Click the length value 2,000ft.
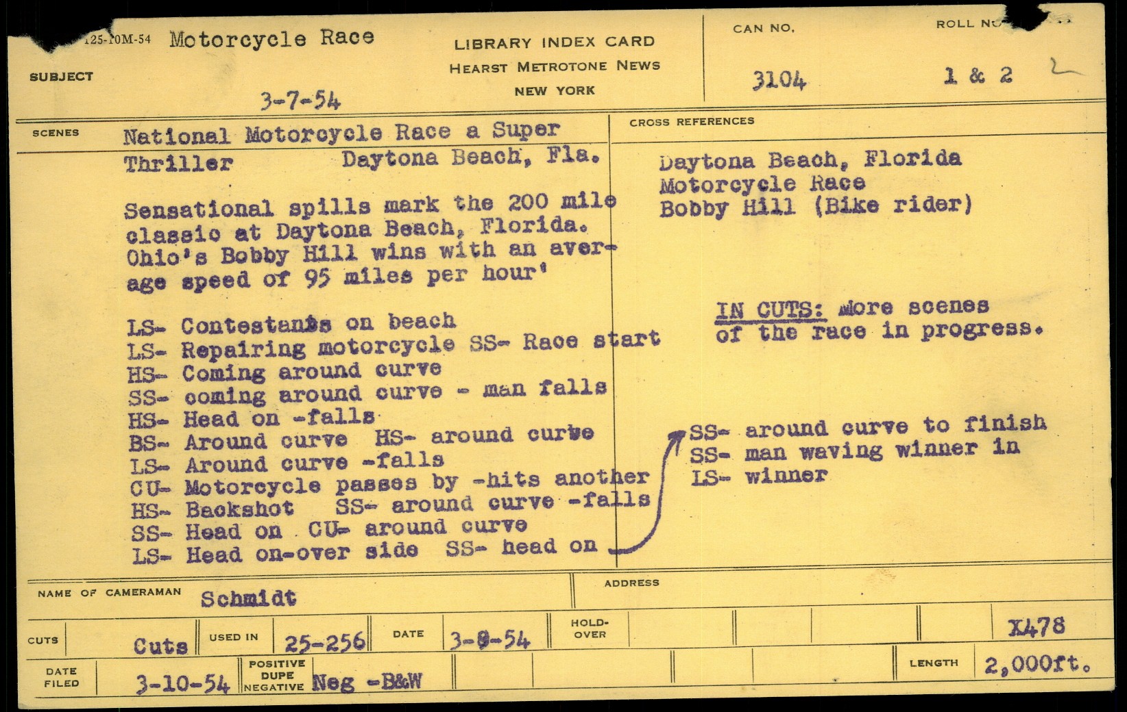Screen dimensions: 1127x712 1037,664
